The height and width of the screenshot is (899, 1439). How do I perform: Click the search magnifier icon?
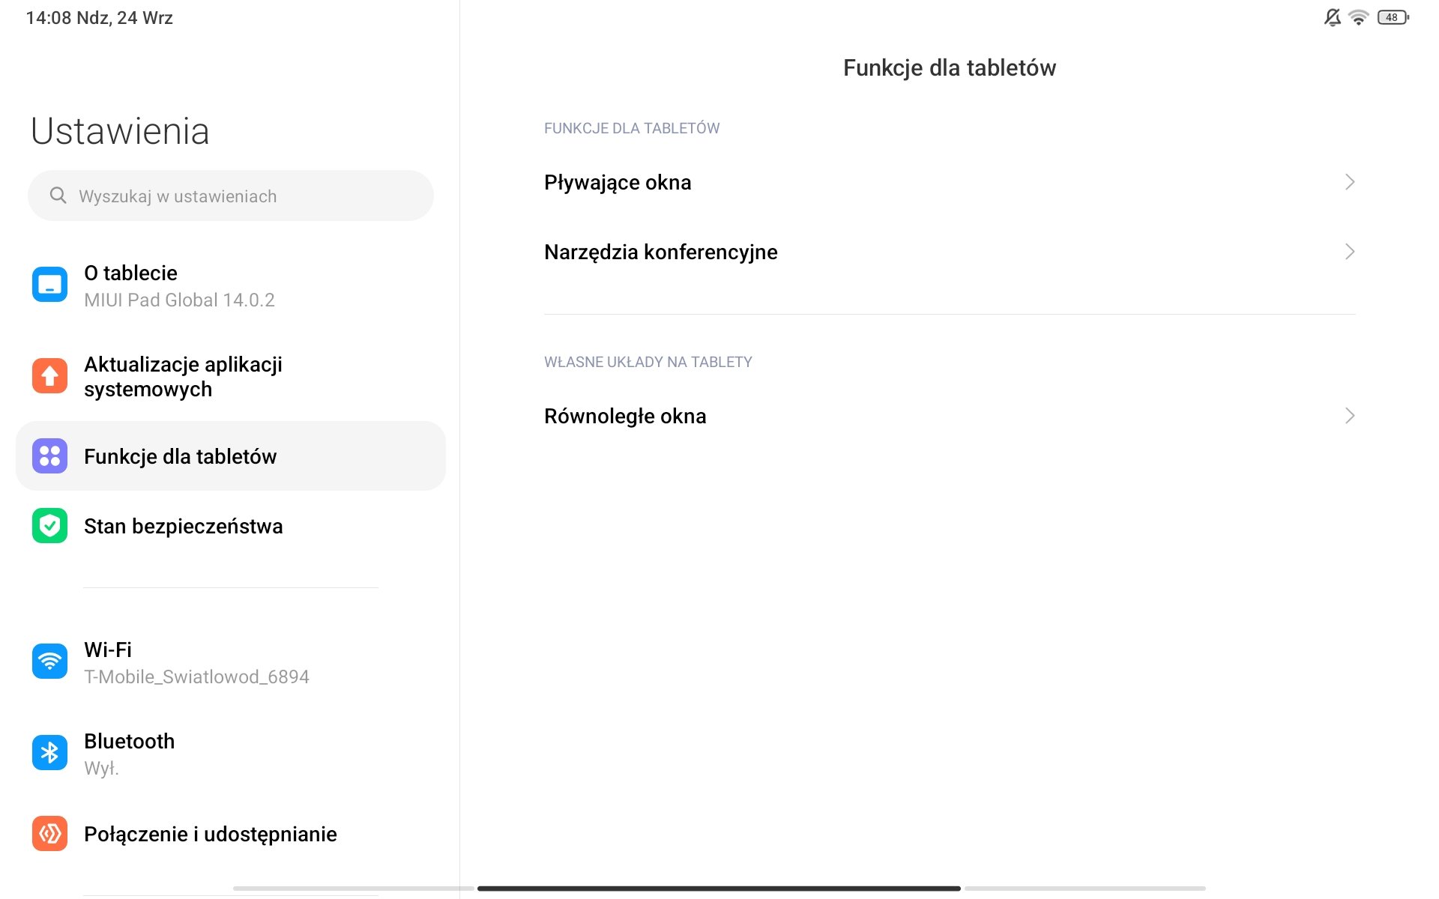tap(58, 196)
